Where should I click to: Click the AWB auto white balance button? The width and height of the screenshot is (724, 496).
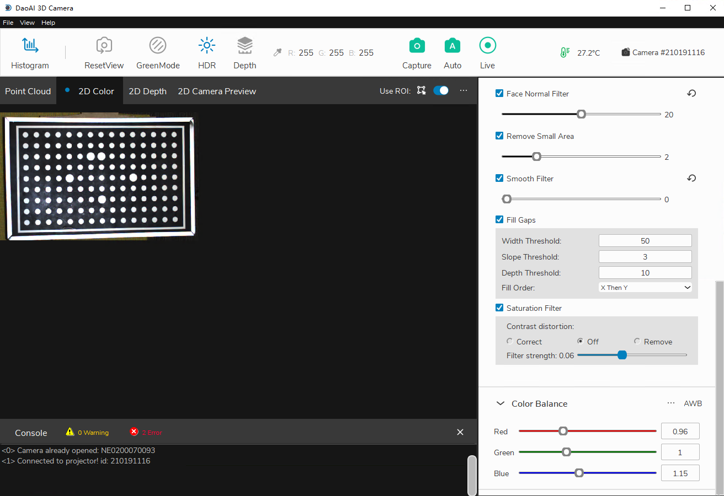693,403
